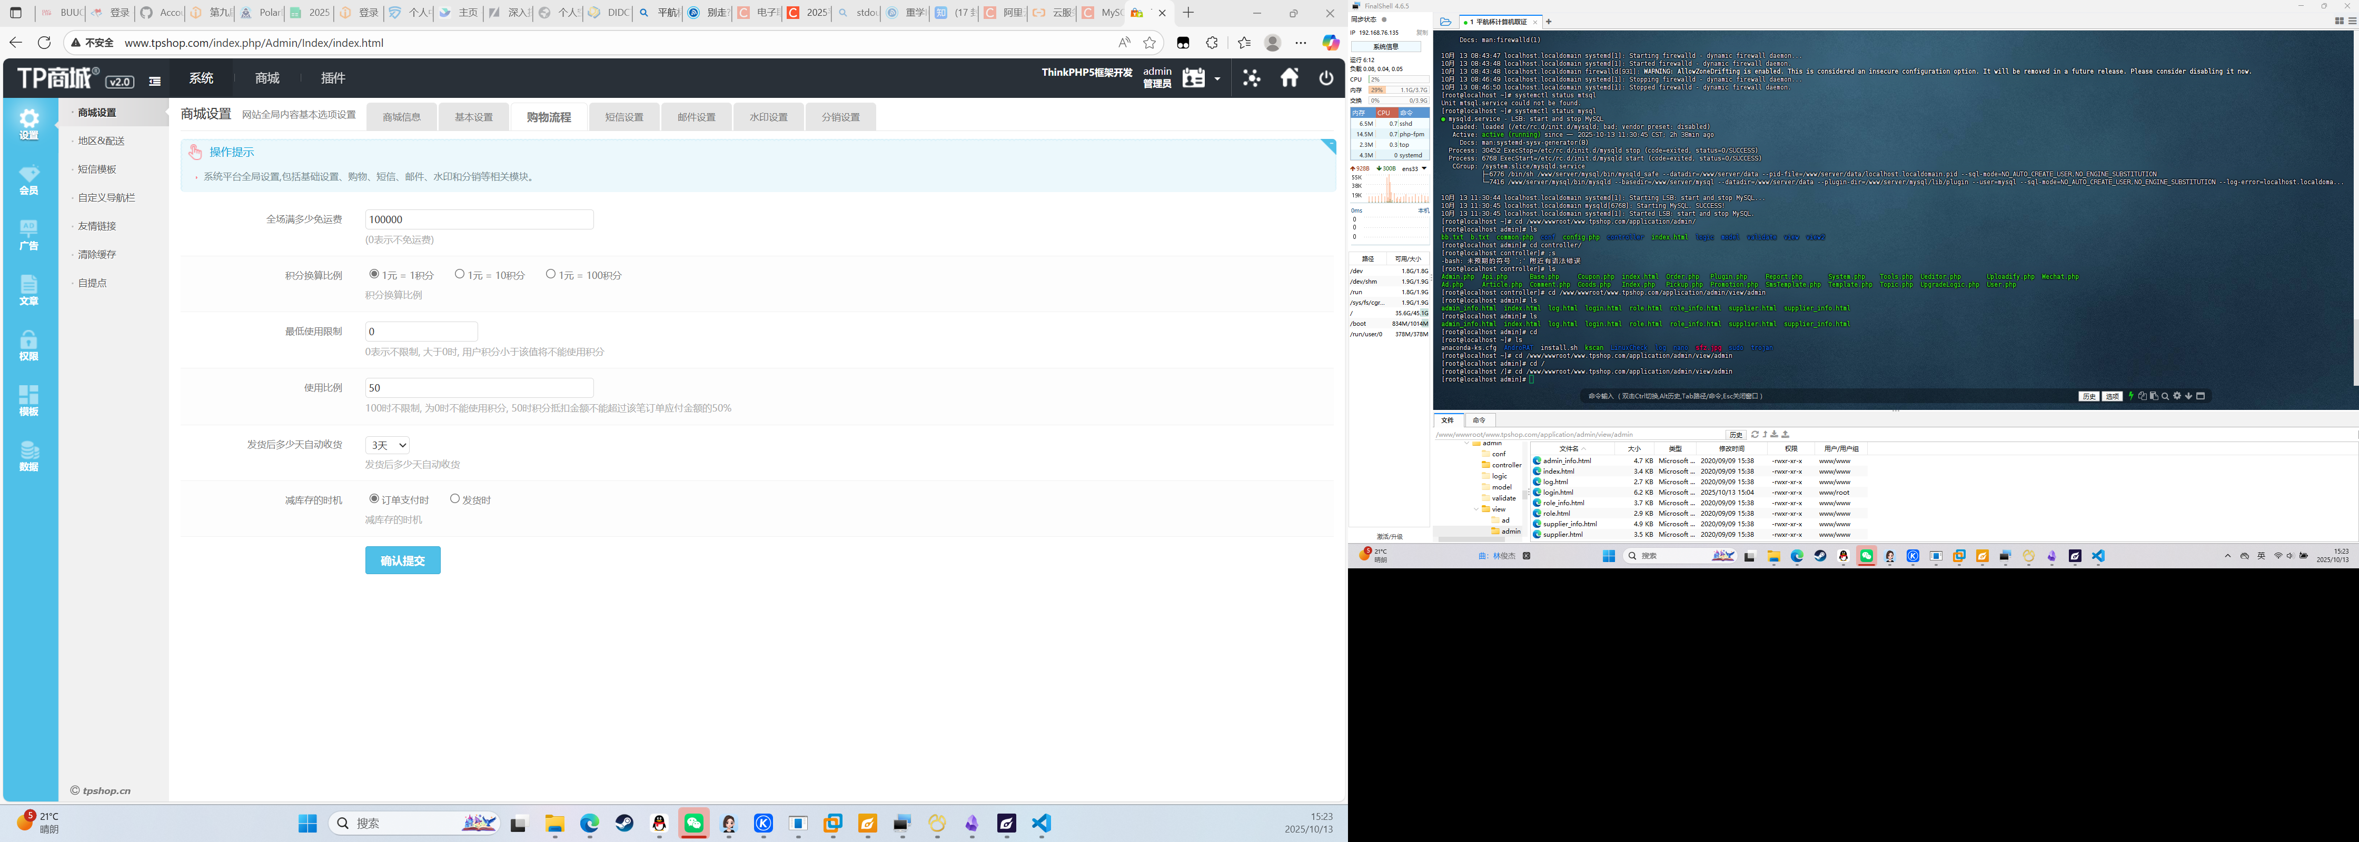The image size is (2359, 842).
Task: Choose 发货时 for stock reduction timing
Action: 454,499
